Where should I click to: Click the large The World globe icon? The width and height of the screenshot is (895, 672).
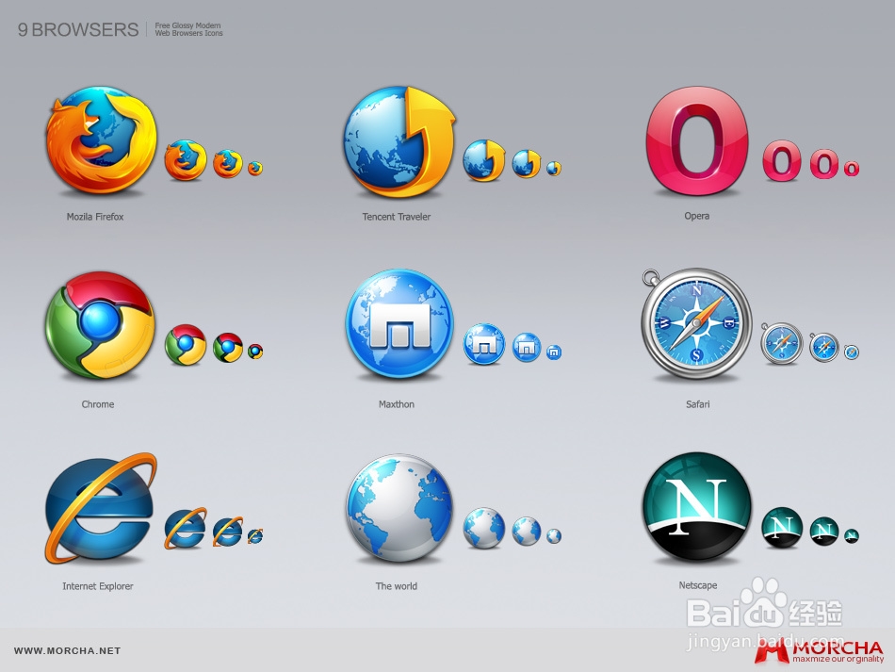[399, 508]
